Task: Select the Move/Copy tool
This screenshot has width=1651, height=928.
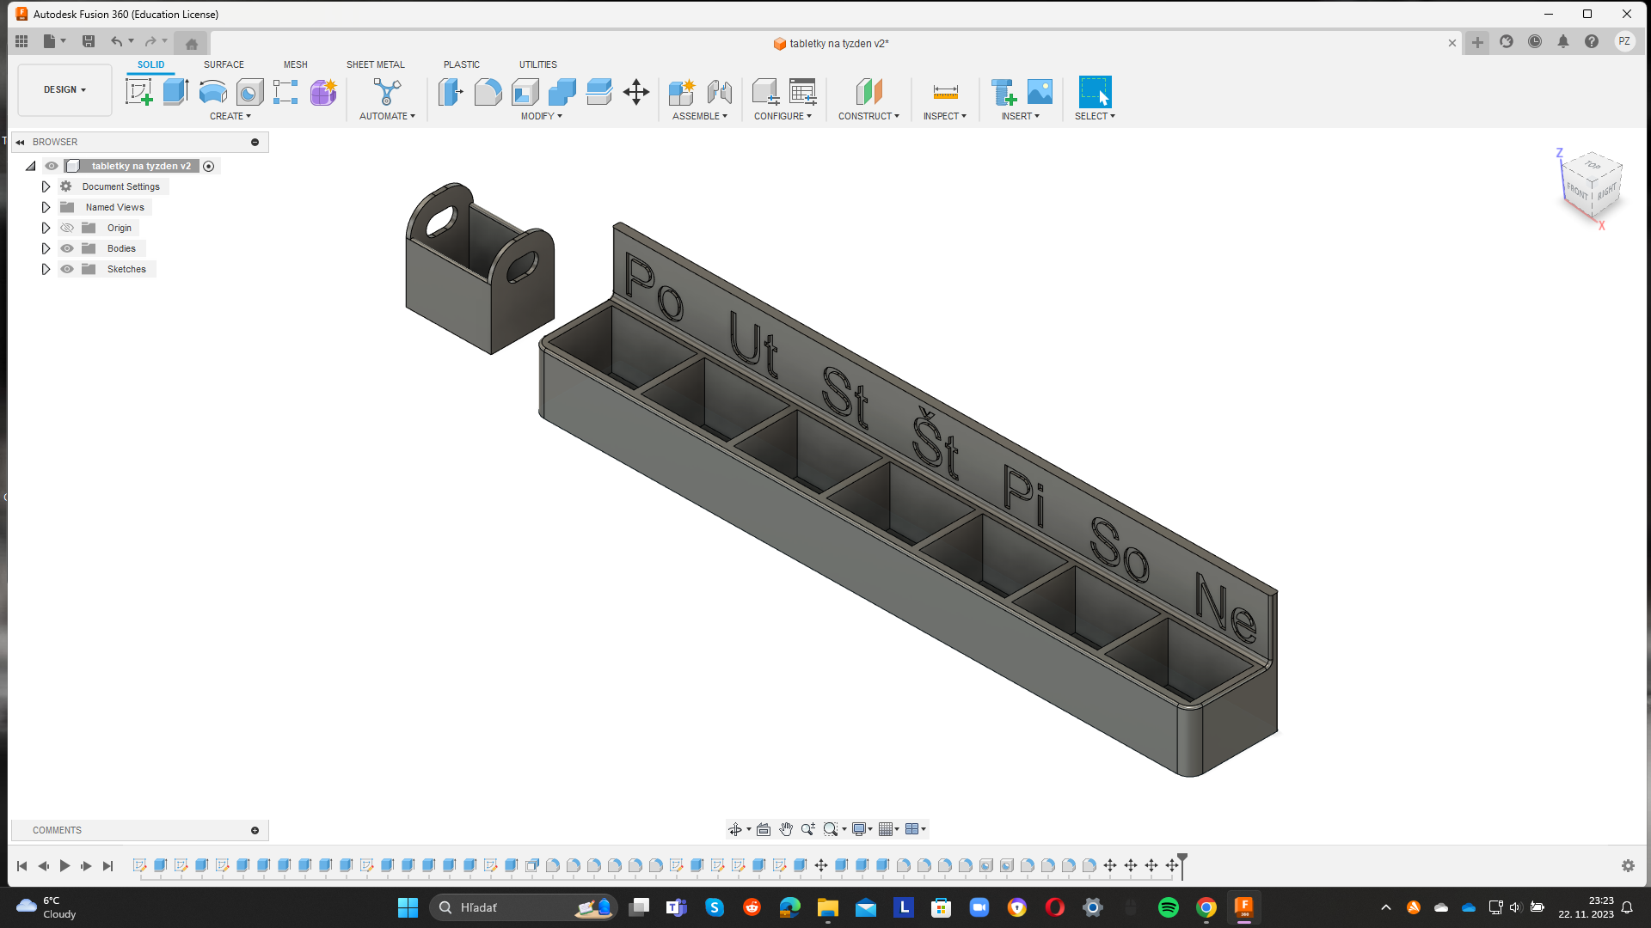Action: (x=636, y=92)
